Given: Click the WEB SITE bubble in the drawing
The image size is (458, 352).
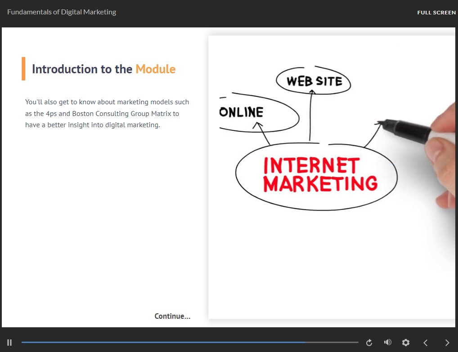Looking at the screenshot, I should (314, 81).
